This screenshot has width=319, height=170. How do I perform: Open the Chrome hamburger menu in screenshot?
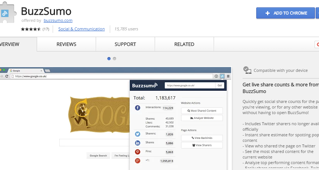tap(228, 76)
